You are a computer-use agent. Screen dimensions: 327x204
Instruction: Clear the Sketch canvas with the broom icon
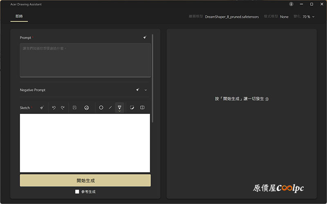click(x=42, y=108)
